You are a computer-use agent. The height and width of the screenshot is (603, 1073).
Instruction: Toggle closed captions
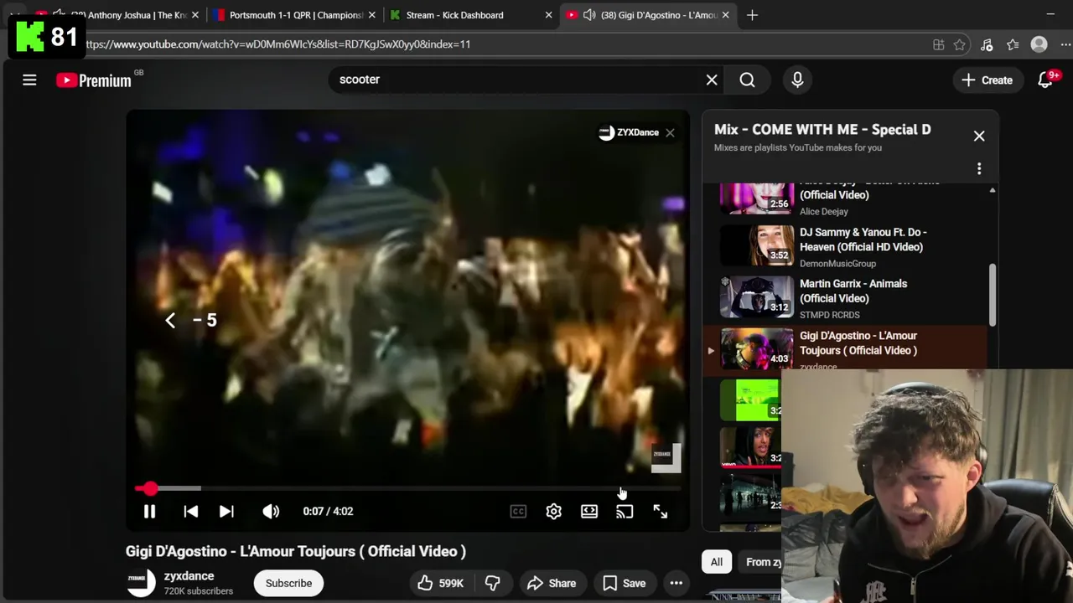518,511
